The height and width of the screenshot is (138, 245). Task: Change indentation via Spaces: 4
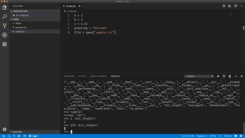202,136
